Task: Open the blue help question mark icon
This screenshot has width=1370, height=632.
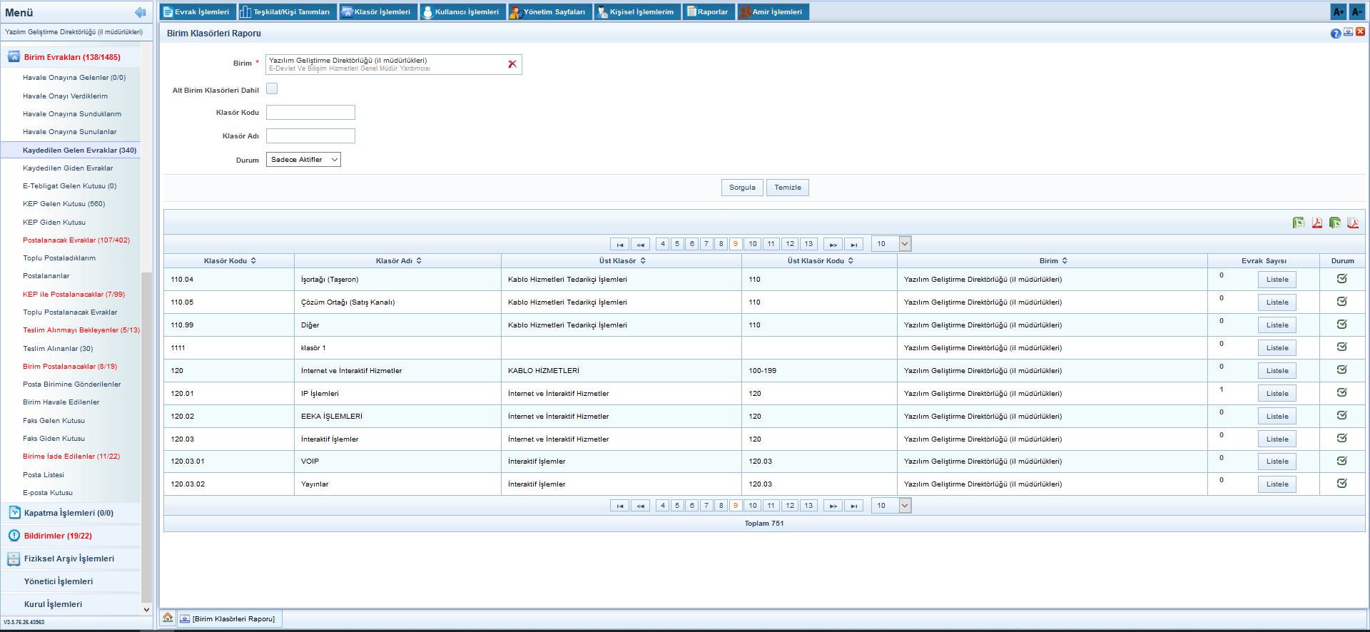Action: (1335, 34)
